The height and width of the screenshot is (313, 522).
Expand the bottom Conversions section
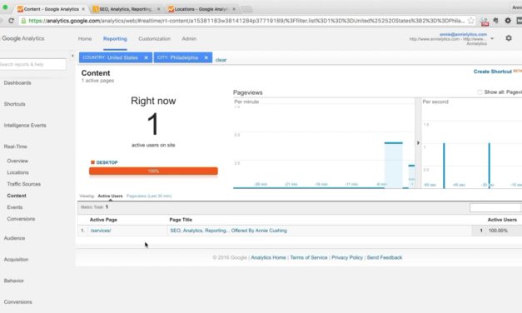(x=18, y=302)
